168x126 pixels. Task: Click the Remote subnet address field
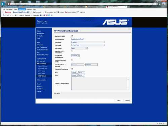78,65
